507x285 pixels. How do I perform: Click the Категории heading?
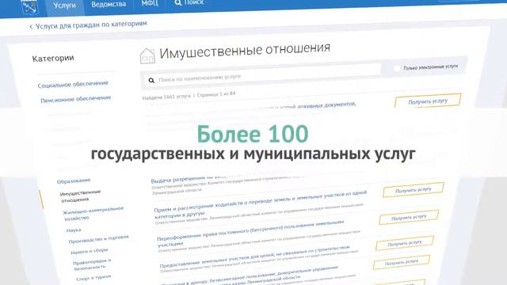(x=53, y=59)
